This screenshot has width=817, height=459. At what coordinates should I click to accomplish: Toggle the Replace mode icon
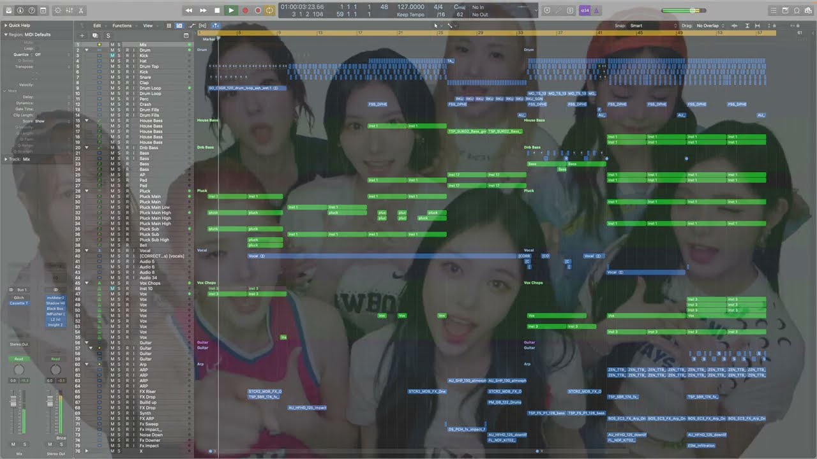click(x=547, y=10)
